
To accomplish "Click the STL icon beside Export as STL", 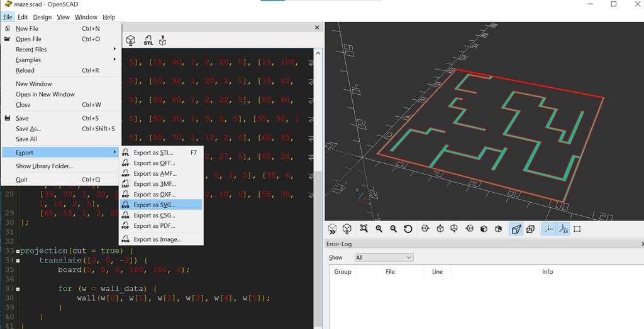I will click(125, 153).
